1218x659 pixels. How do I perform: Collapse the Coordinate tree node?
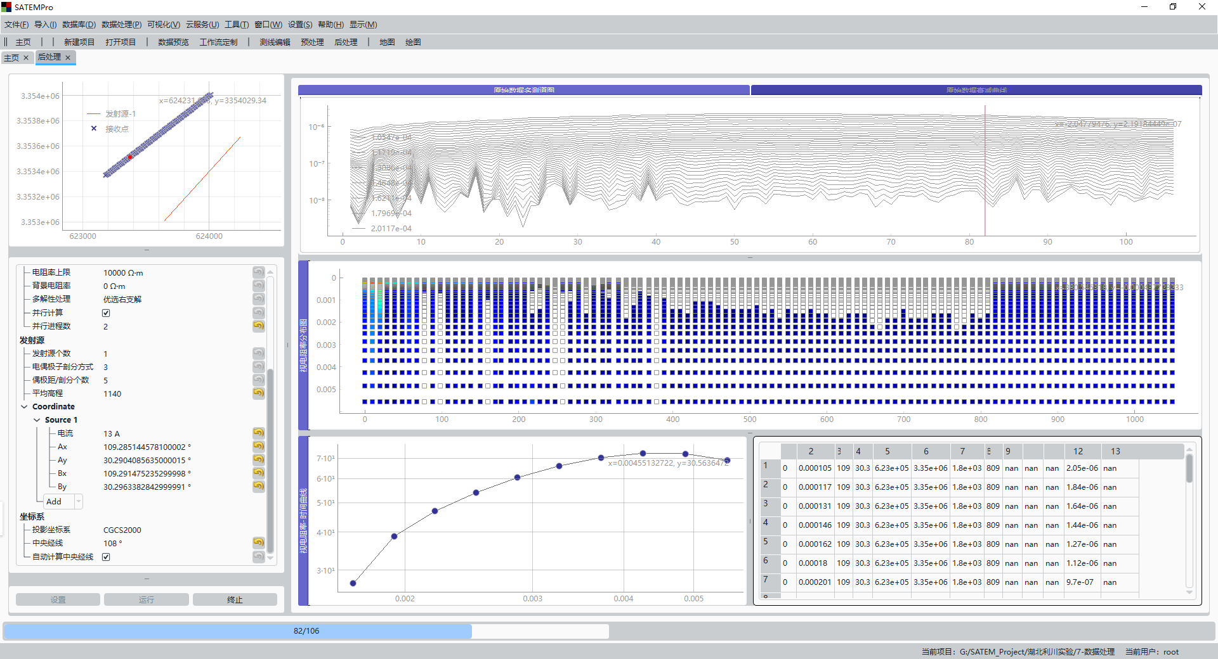pos(24,407)
